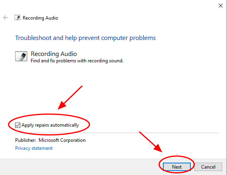Image resolution: width=227 pixels, height=175 pixels.
Task: Click the 'Troubleshoot and help prevent computer problems' heading
Action: pyautogui.click(x=85, y=38)
